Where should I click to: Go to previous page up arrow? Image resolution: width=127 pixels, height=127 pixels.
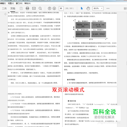50,8
